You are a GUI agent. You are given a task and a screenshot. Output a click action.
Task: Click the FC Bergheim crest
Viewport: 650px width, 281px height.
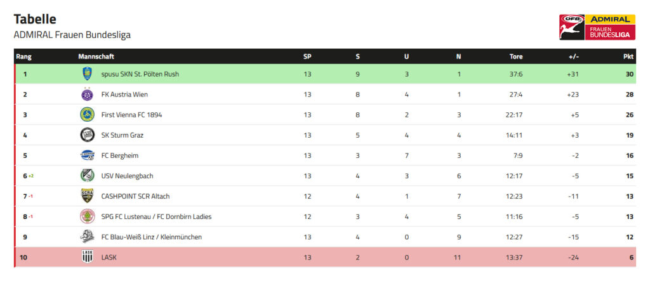tap(87, 155)
